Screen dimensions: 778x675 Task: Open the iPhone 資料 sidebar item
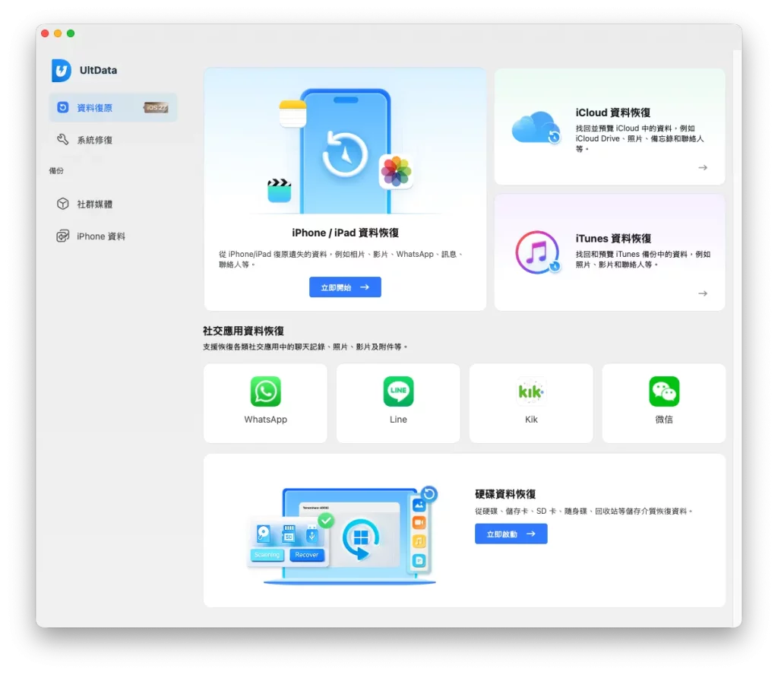pyautogui.click(x=112, y=236)
